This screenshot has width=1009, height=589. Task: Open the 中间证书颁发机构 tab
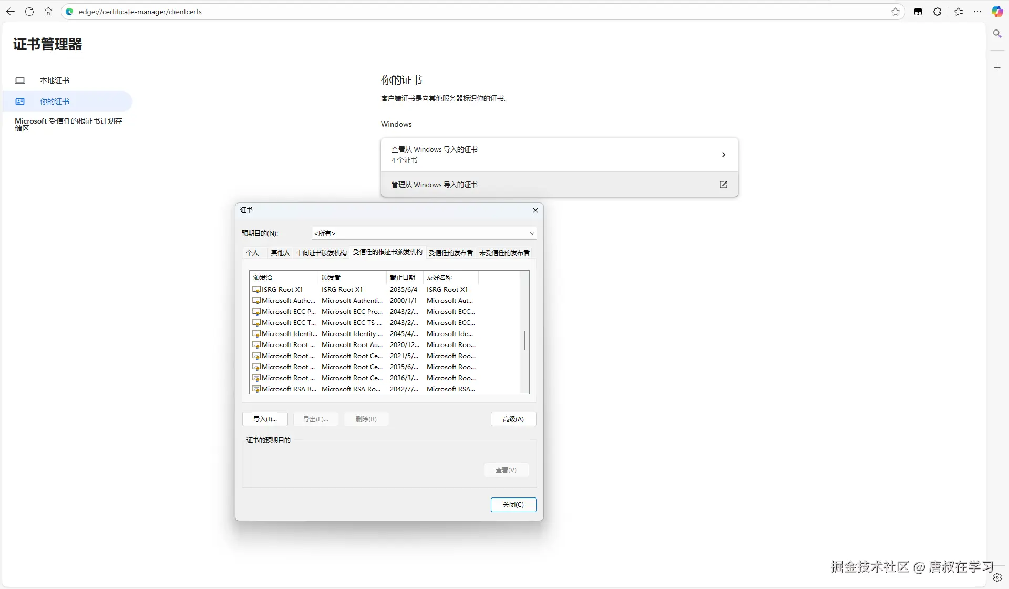321,253
